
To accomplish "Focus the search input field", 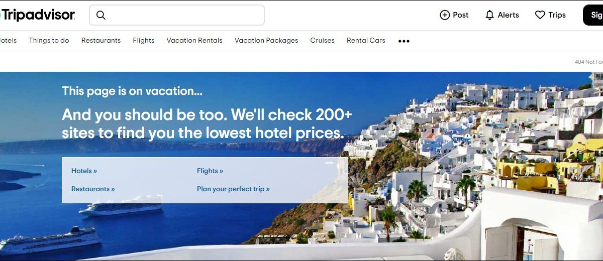I will 177,15.
